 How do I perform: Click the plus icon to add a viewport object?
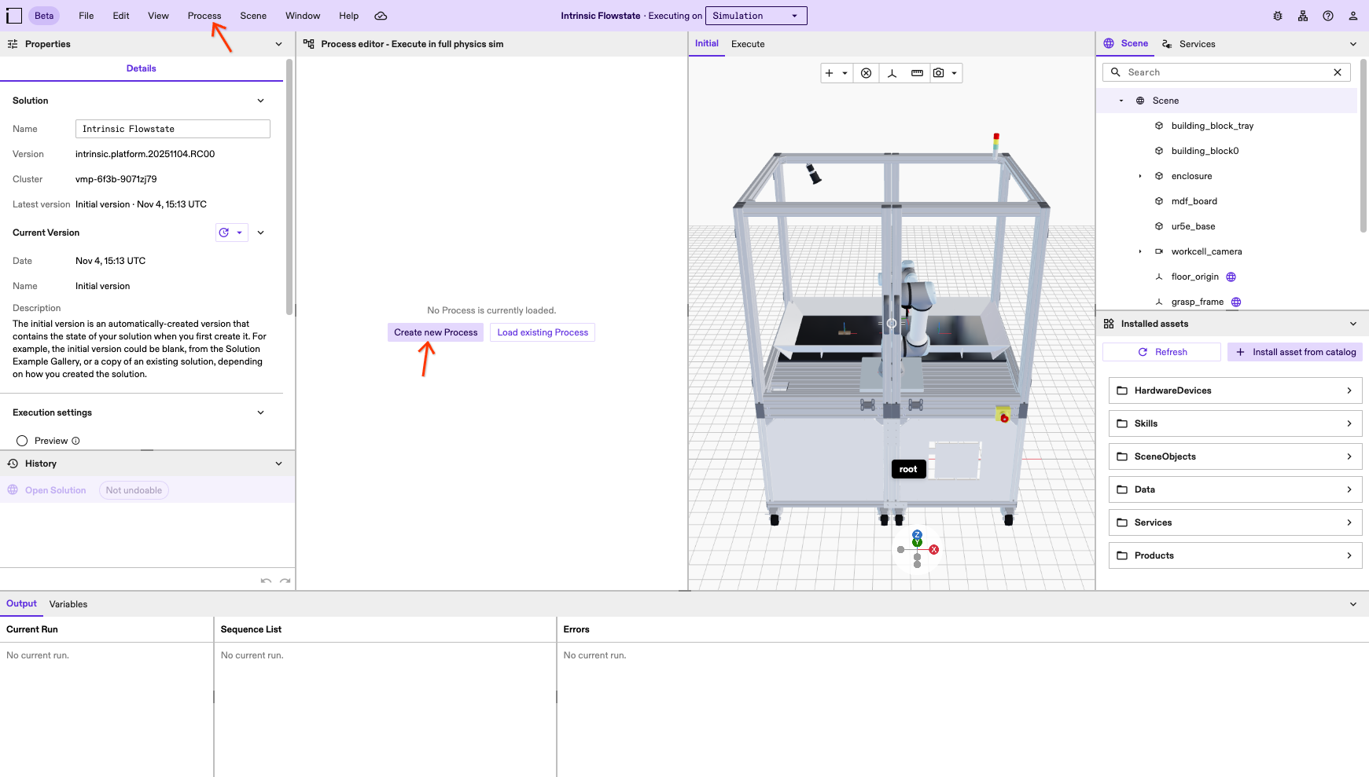coord(829,72)
